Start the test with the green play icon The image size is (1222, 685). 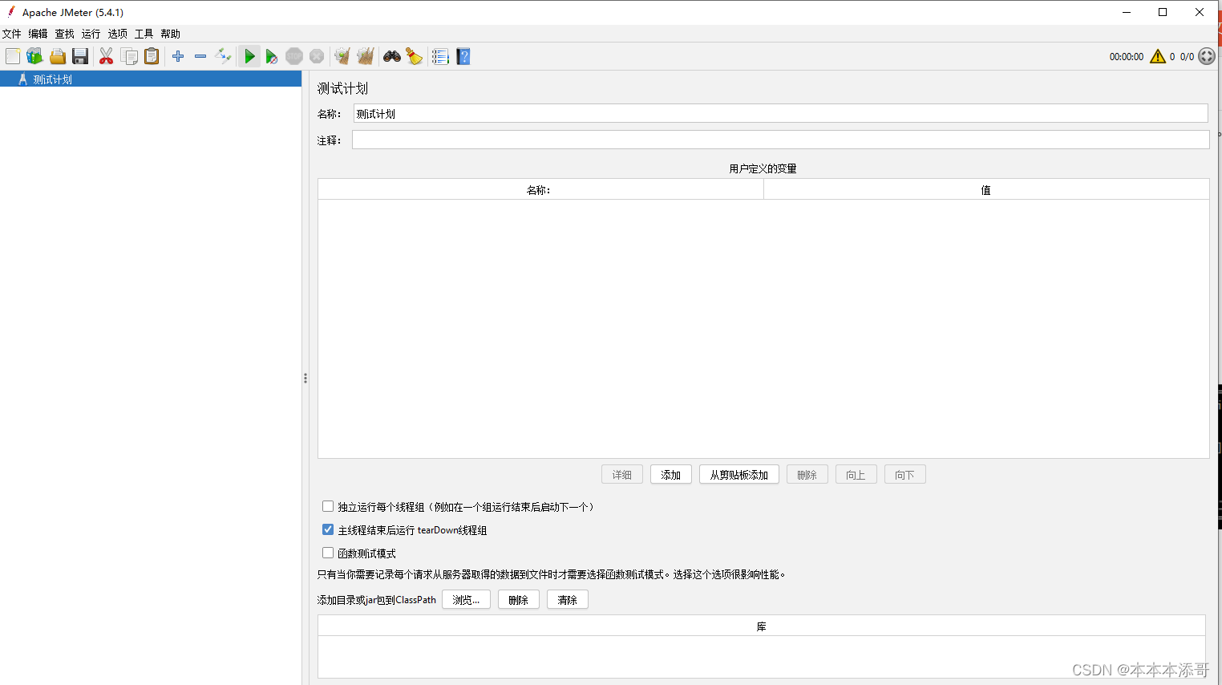[x=249, y=56]
